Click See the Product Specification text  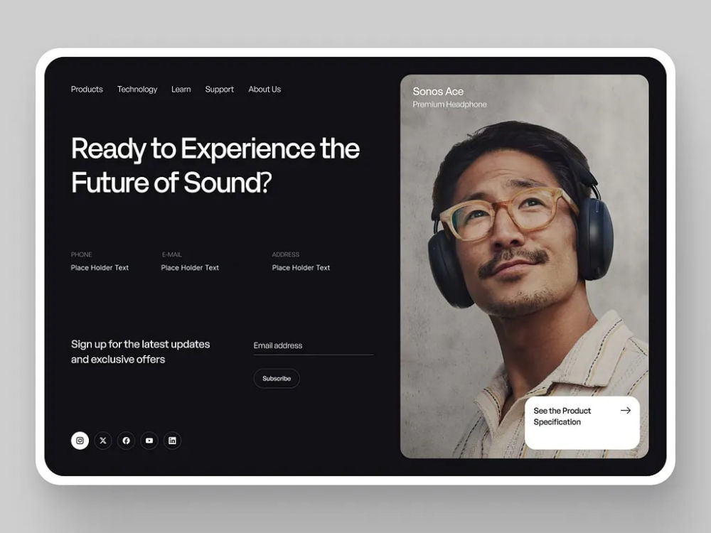(x=562, y=416)
